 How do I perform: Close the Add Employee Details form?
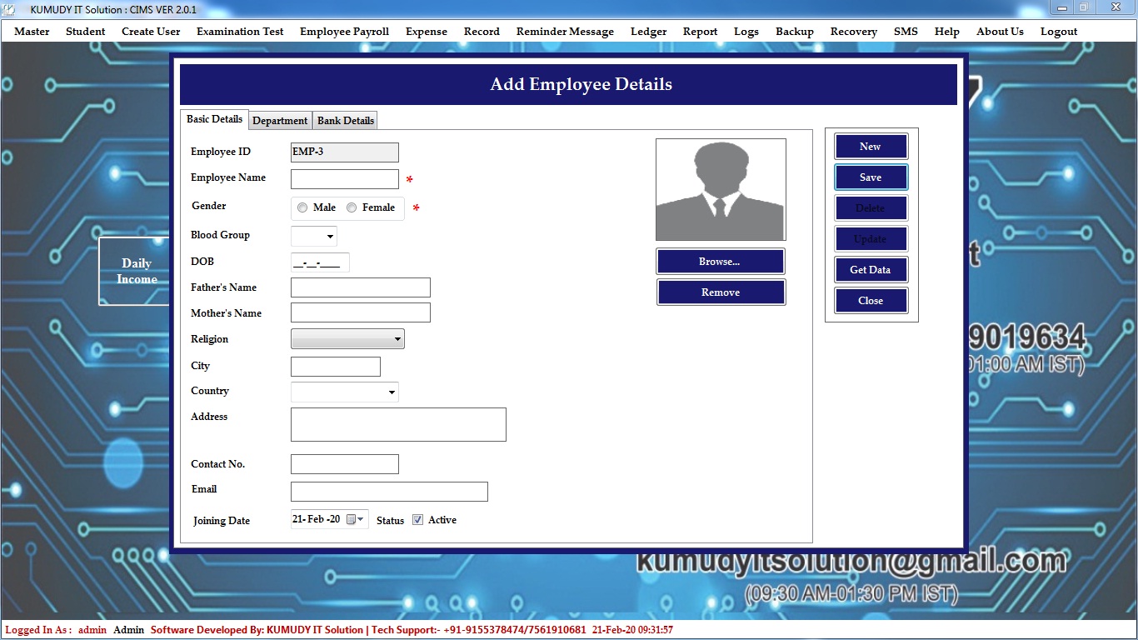pyautogui.click(x=870, y=301)
